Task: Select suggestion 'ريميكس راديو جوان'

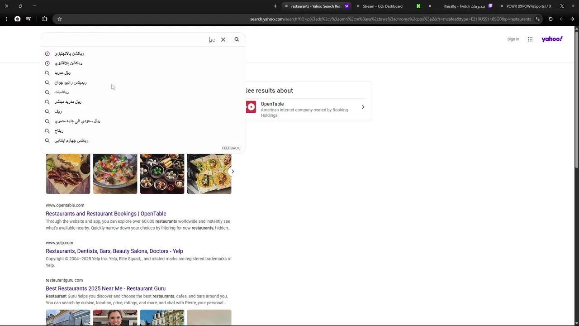Action: coord(71,82)
